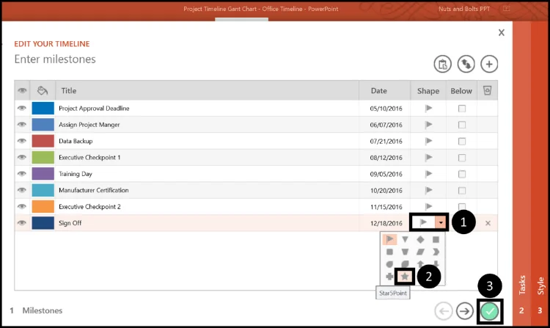550x328 pixels.
Task: Add a new milestone with the plus icon
Action: point(489,64)
